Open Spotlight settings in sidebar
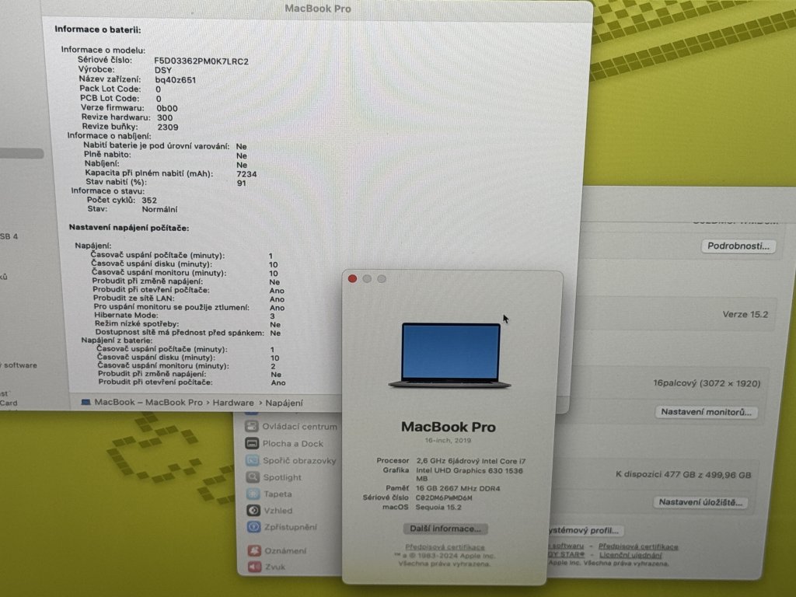 [x=274, y=477]
